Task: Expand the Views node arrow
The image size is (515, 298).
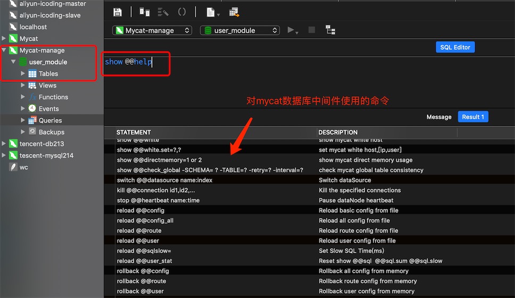Action: pos(23,85)
